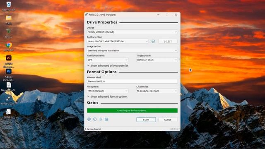Open the Rufus settings sliders icon

click(101, 119)
